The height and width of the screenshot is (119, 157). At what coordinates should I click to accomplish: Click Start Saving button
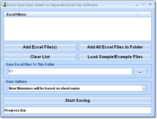click(78, 100)
